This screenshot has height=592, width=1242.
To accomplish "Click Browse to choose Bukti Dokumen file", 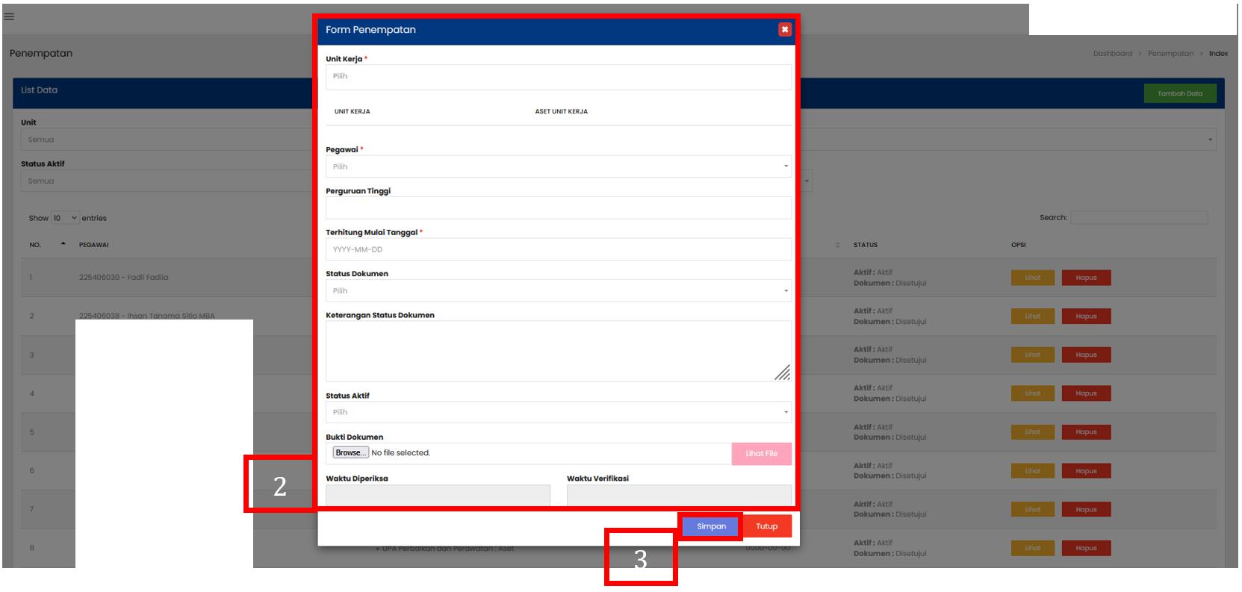I will click(x=350, y=453).
